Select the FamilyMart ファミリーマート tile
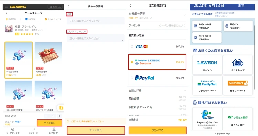The height and width of the screenshot is (136, 258). point(207,85)
